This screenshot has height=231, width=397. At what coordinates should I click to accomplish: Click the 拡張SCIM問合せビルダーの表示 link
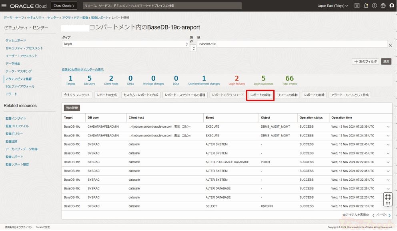[x=82, y=69]
